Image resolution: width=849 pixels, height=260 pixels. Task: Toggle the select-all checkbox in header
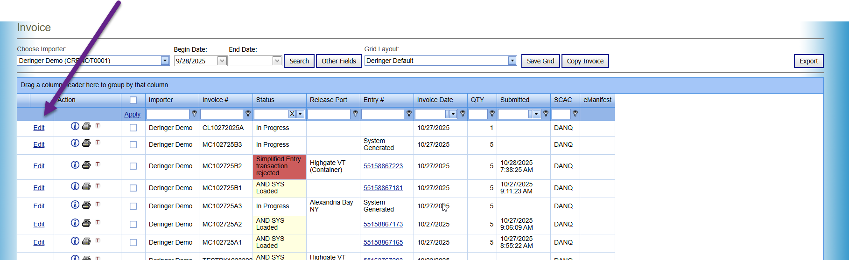click(133, 100)
